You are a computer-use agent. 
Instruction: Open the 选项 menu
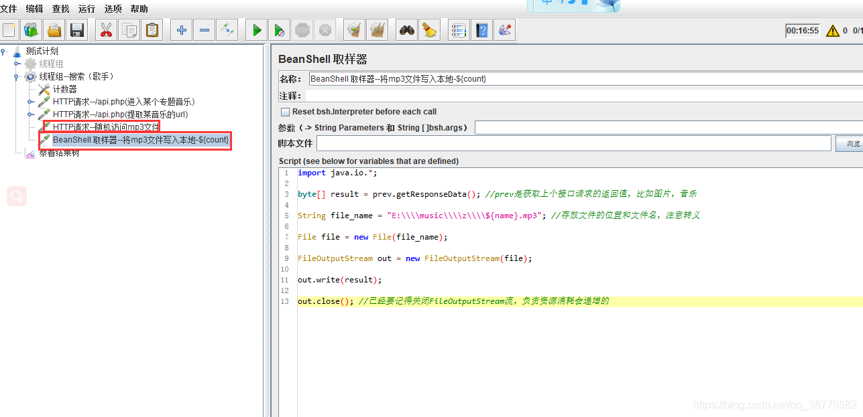click(113, 9)
